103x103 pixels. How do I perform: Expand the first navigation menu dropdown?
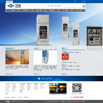click(17, 10)
